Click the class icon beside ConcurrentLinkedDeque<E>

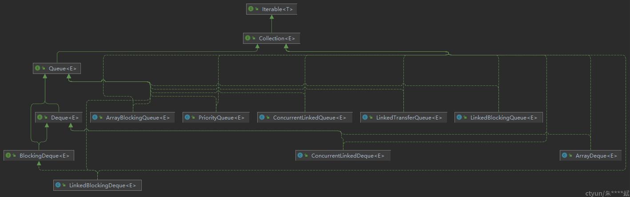pyautogui.click(x=300, y=155)
